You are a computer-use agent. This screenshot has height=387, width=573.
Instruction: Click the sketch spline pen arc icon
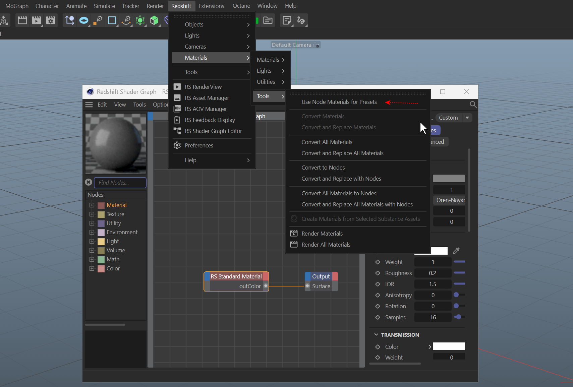click(x=126, y=20)
